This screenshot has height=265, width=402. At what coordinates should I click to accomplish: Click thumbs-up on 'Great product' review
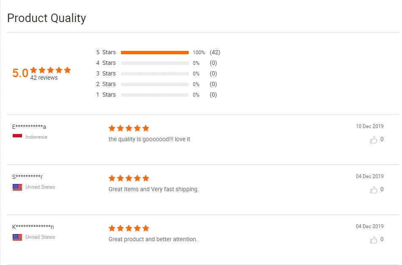374,240
